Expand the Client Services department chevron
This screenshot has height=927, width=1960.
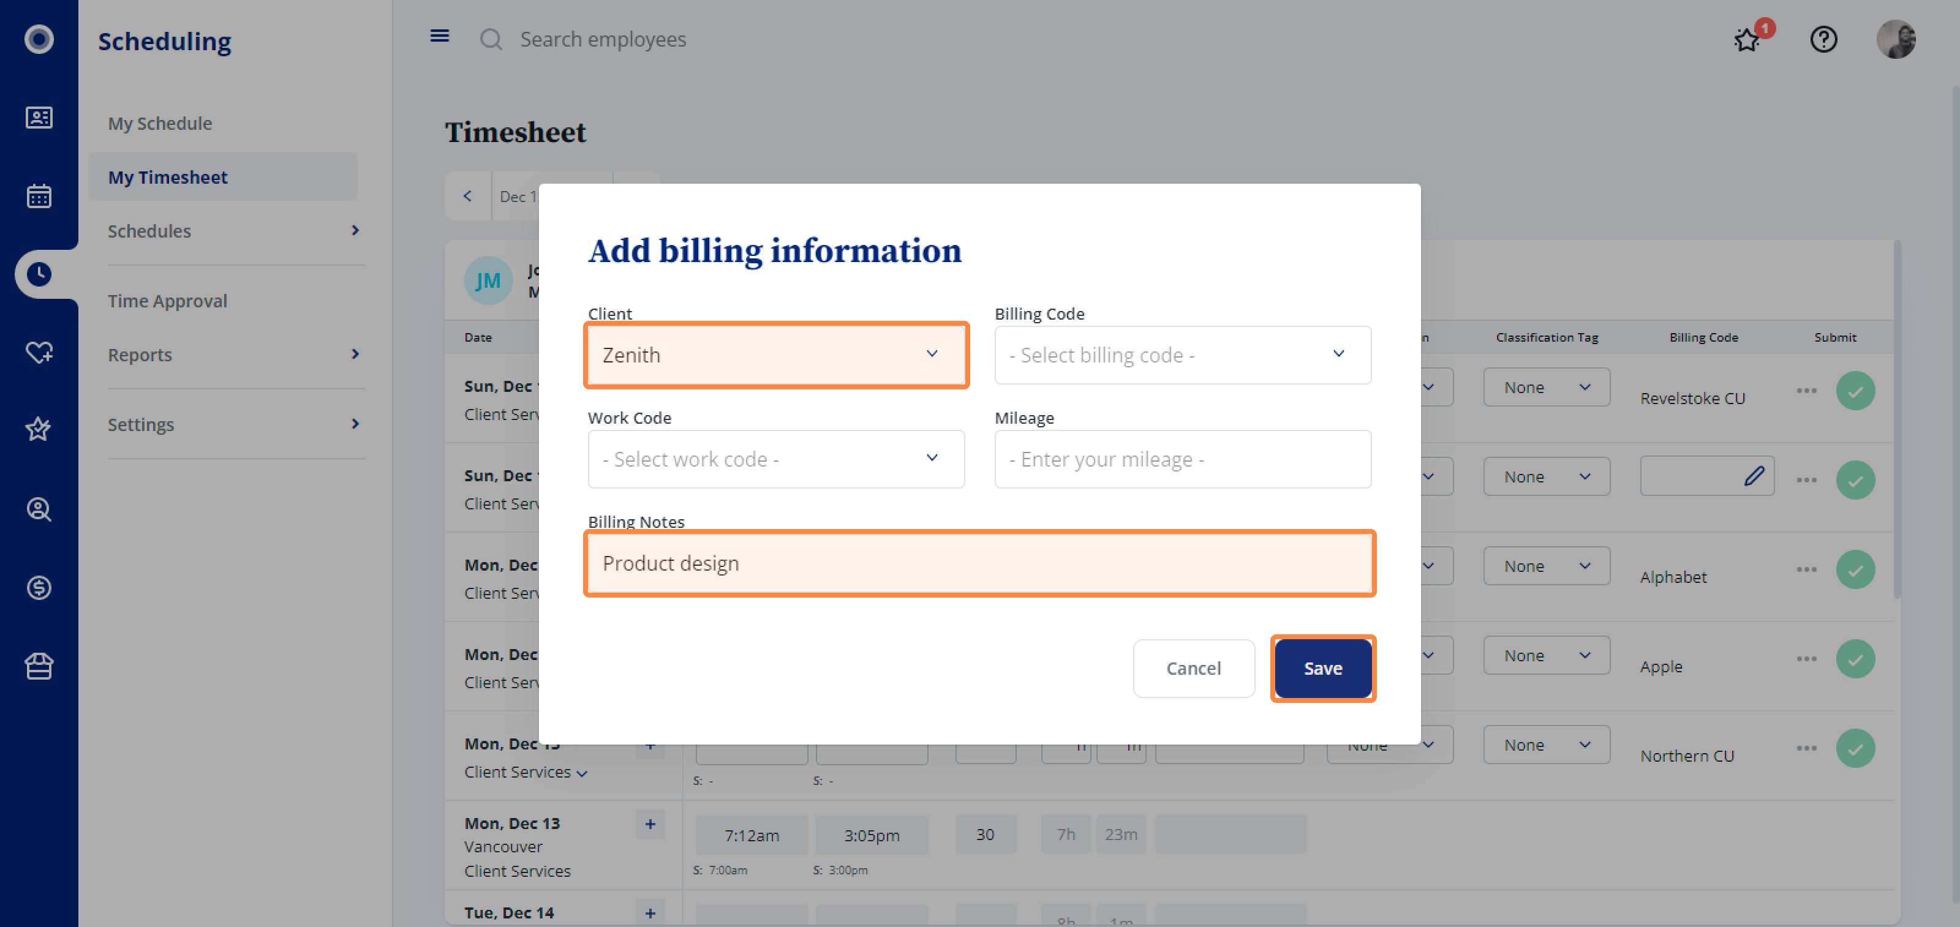click(x=582, y=773)
